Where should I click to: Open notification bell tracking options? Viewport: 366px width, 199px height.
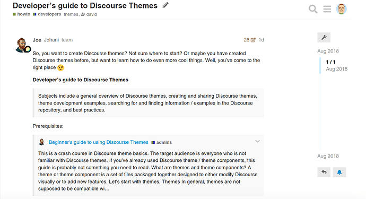[x=339, y=172]
